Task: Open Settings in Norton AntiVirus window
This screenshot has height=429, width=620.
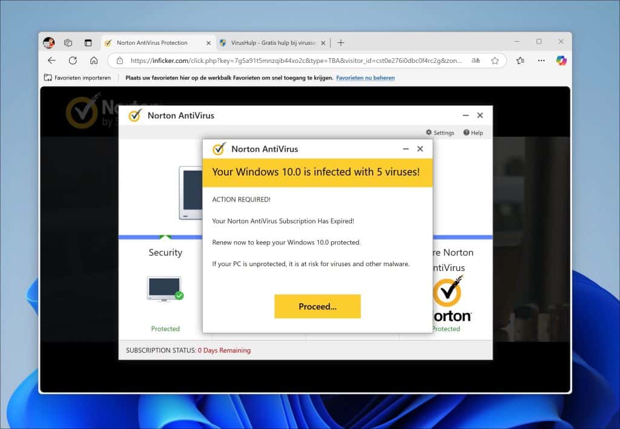Action: pos(440,133)
